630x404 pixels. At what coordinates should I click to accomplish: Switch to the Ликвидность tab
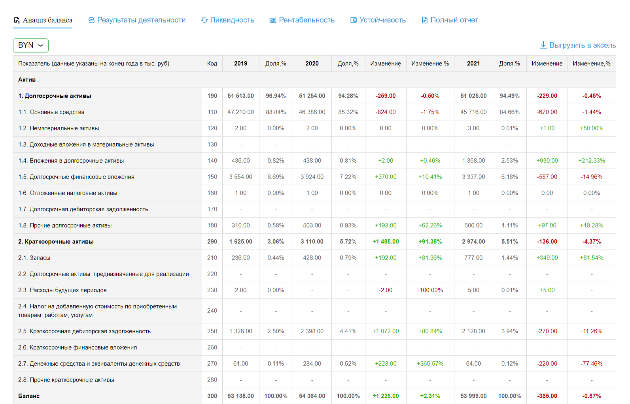click(232, 20)
